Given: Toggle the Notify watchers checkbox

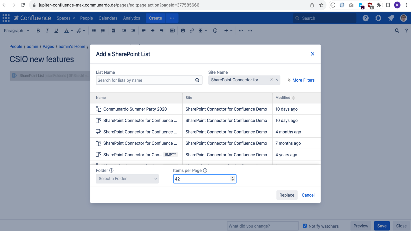Looking at the screenshot, I should [305, 226].
